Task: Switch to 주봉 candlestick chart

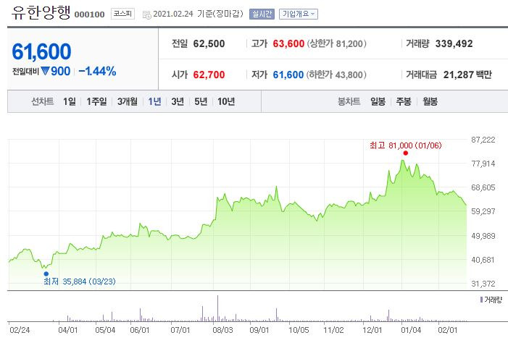Action: 404,101
